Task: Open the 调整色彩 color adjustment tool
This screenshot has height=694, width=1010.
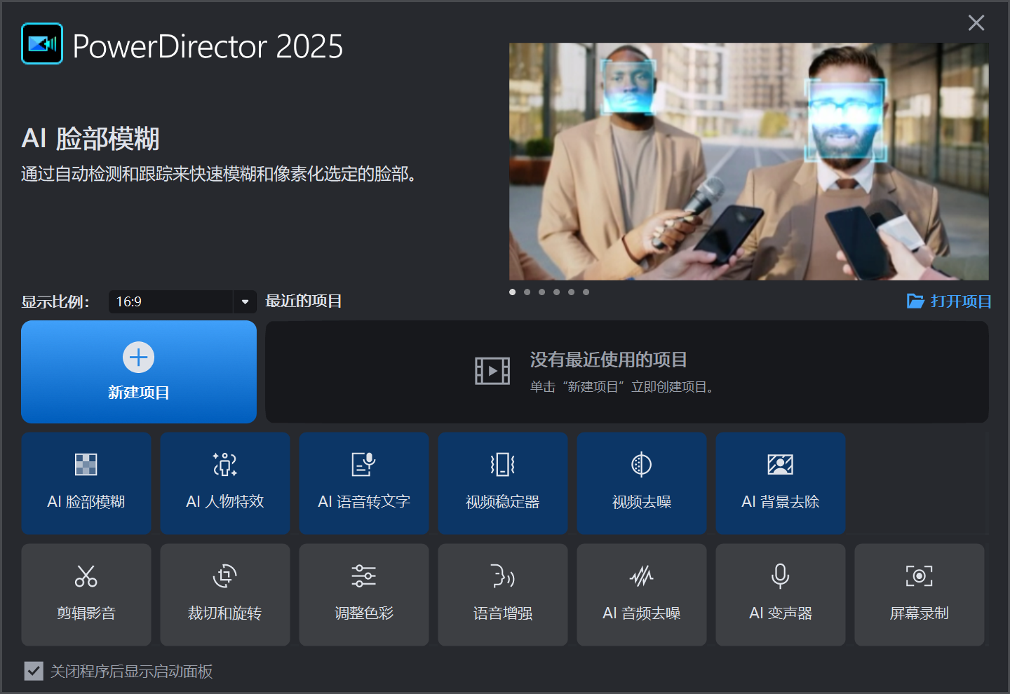Action: pyautogui.click(x=364, y=594)
